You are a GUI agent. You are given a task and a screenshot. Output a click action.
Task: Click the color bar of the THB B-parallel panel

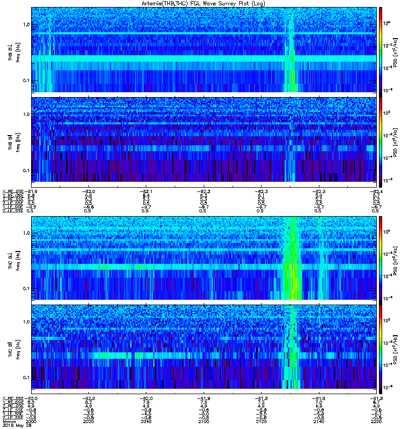(x=381, y=142)
